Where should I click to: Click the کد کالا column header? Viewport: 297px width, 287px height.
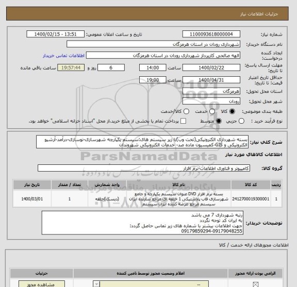(251, 184)
